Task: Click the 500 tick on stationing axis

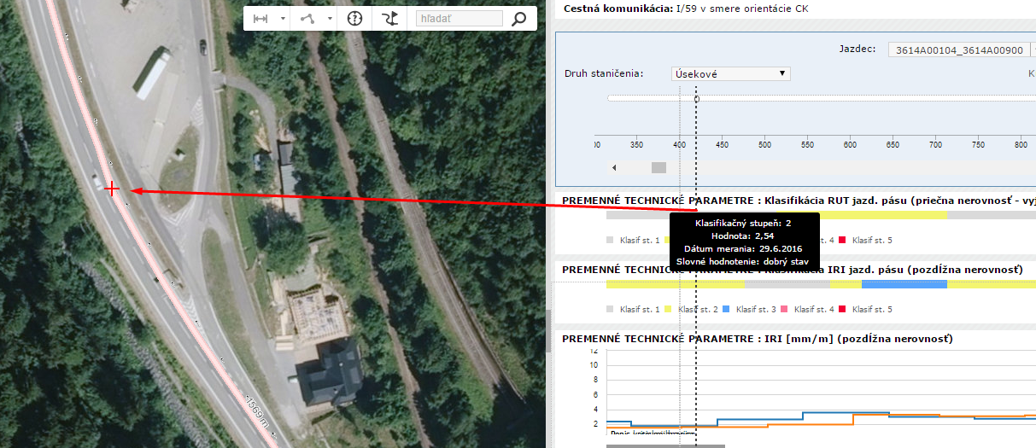Action: tap(764, 145)
